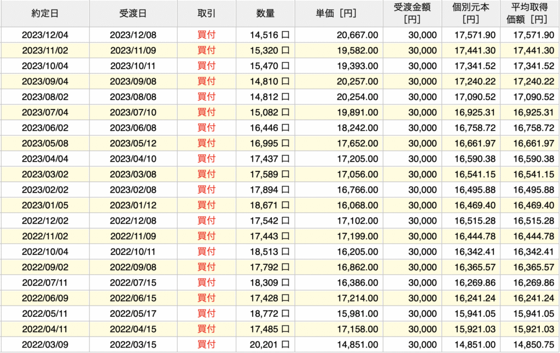560x353 pixels.
Task: Select the 受渡金額［円］ column header
Action: pos(412,14)
